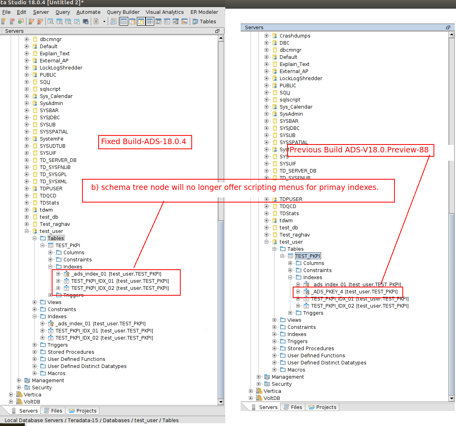Click the bar chart analytics toolbar icon
The height and width of the screenshot is (426, 456).
point(184,21)
